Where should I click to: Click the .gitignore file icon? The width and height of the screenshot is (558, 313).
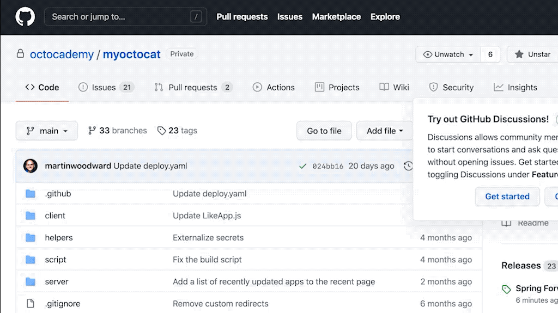click(x=31, y=303)
